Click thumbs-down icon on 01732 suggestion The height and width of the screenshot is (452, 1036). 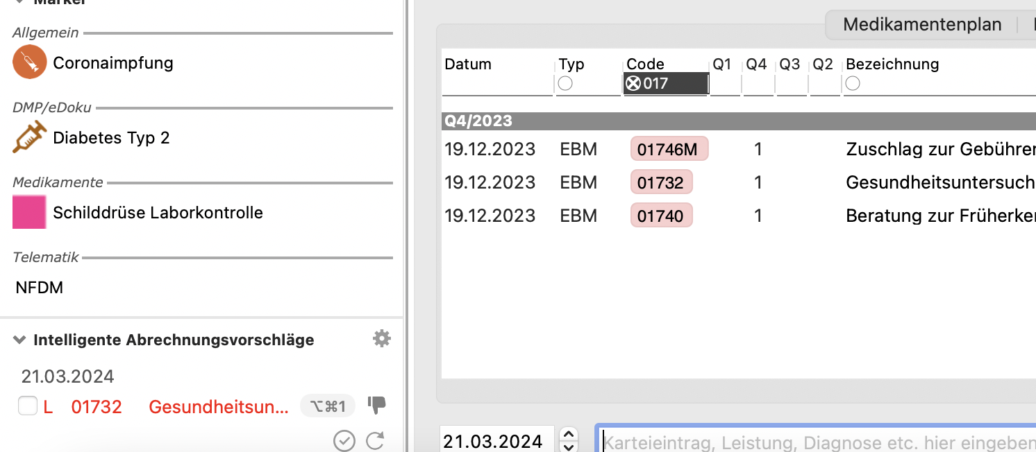pos(376,406)
